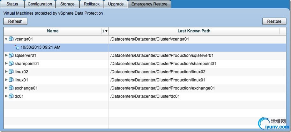Select the Emergency Restore tab
The image size is (291, 132).
click(149, 4)
